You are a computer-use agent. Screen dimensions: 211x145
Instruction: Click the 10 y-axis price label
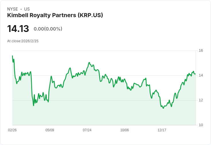point(201,125)
